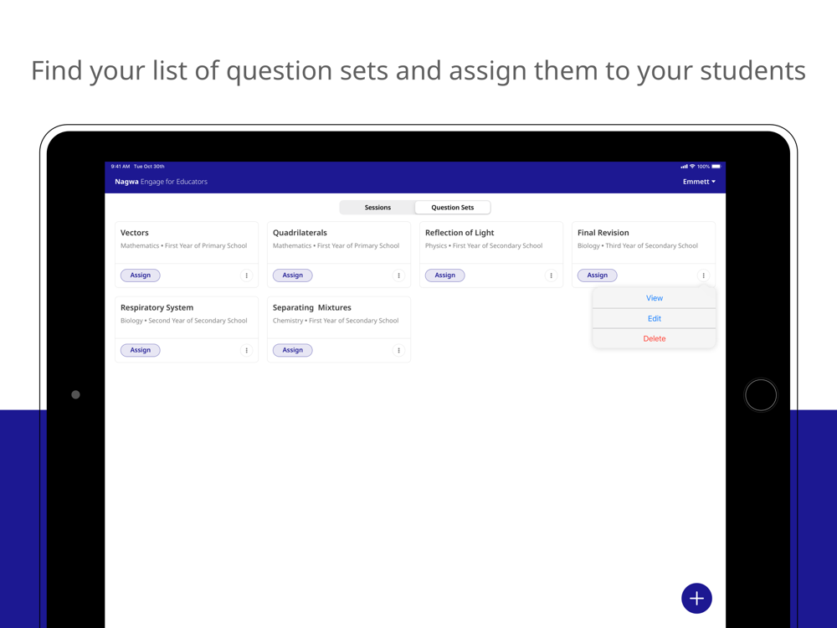Switch to the Sessions tab
The height and width of the screenshot is (628, 837).
coord(377,207)
